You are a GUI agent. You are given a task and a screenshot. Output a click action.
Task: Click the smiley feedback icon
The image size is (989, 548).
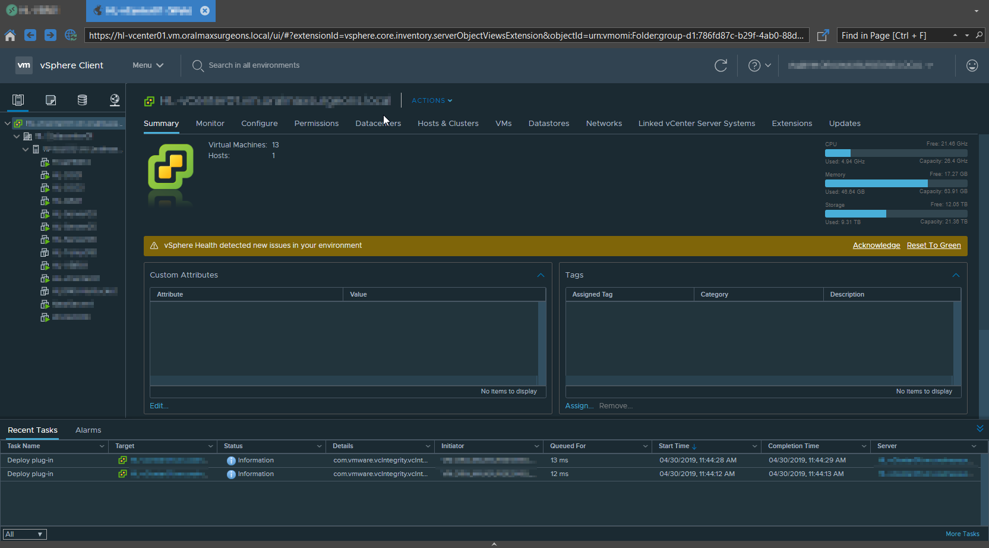(x=972, y=65)
